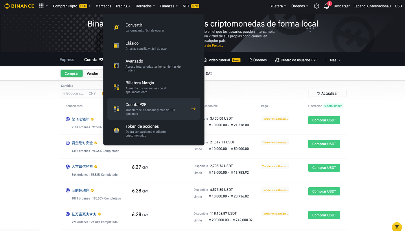This screenshot has height=231, width=405.
Task: Select the Comprar toggle
Action: click(71, 73)
